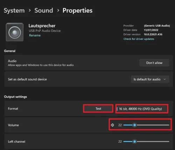The height and width of the screenshot is (150, 175).
Task: Click the Lautsprecher device name
Action: click(x=42, y=26)
